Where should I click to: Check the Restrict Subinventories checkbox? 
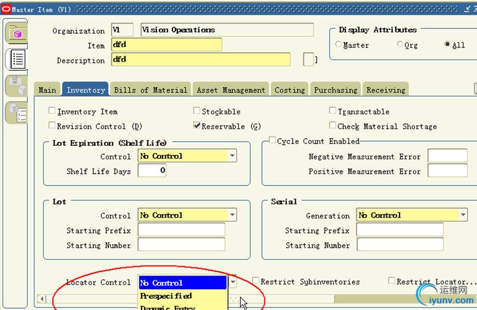click(255, 280)
